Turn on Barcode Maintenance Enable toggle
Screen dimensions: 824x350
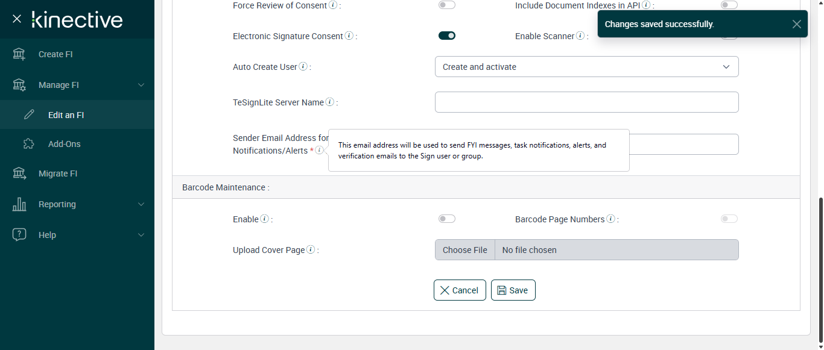447,219
